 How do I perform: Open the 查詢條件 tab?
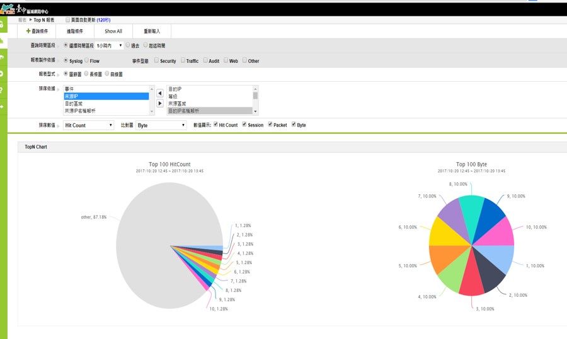tap(37, 31)
